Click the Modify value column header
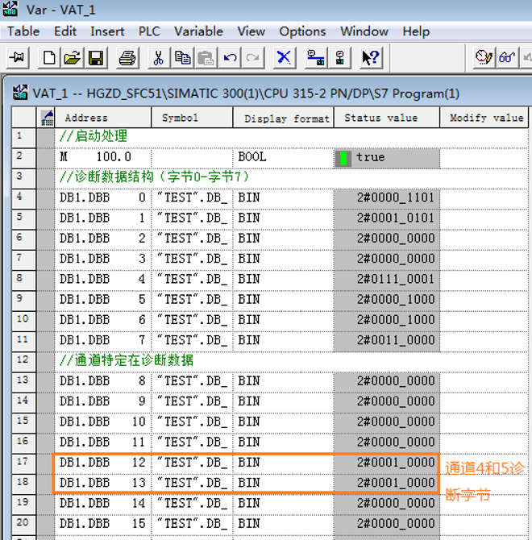 click(x=484, y=118)
